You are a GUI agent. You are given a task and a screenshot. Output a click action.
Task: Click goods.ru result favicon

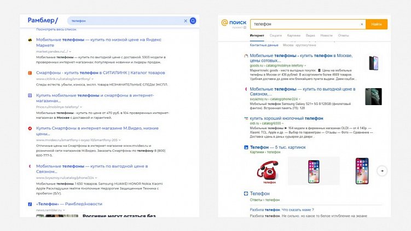(246, 56)
